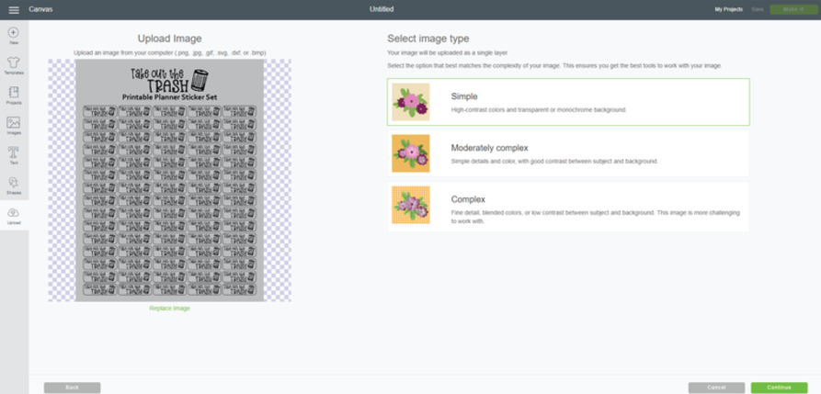Click the Cancel button

[716, 388]
